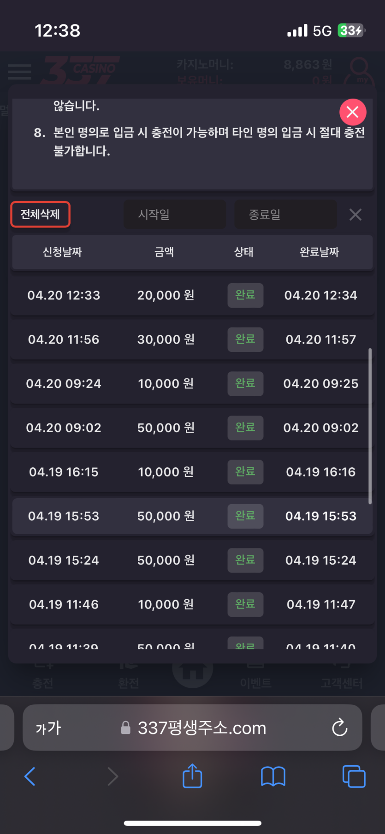Open the 종료일 end date field
The width and height of the screenshot is (385, 834).
[285, 214]
